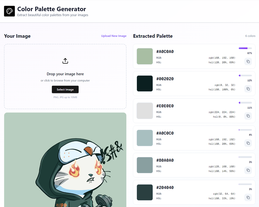Image resolution: width=259 pixels, height=207 pixels.
Task: Copy the #002020 color value
Action: pos(248,89)
